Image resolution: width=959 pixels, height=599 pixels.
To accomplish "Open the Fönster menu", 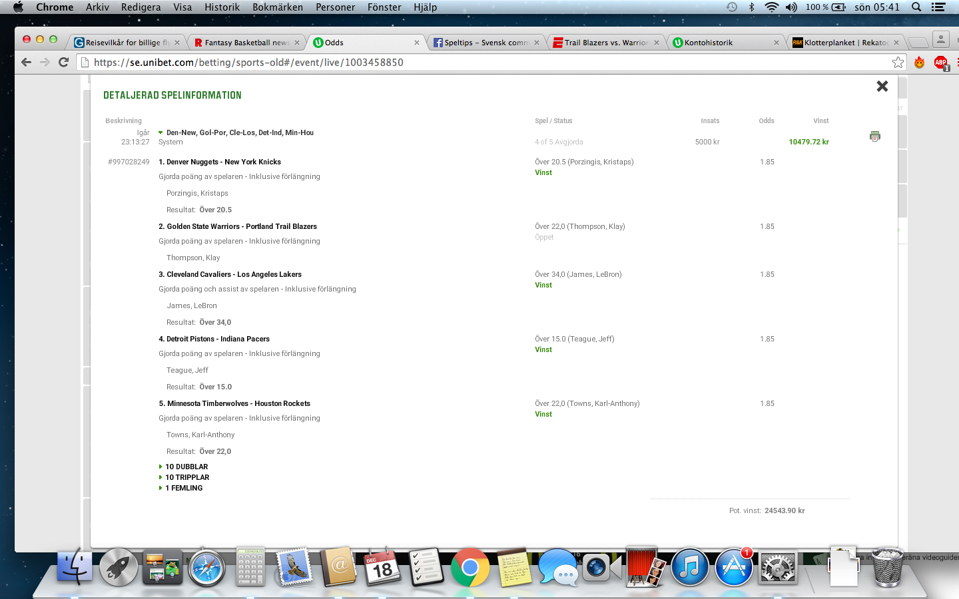I will (384, 7).
